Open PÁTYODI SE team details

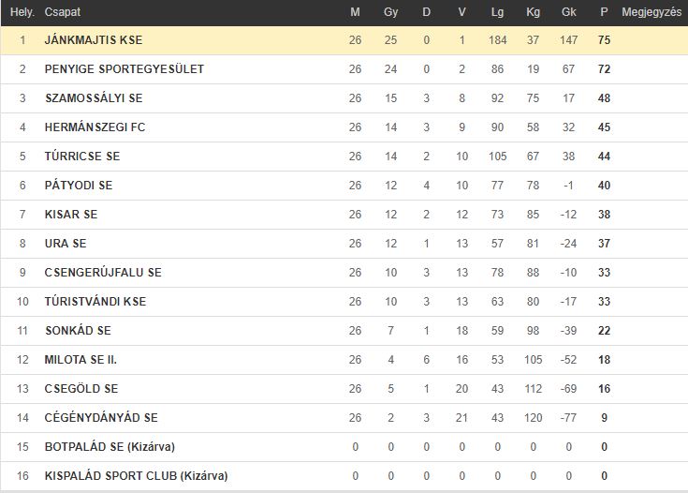coord(79,185)
